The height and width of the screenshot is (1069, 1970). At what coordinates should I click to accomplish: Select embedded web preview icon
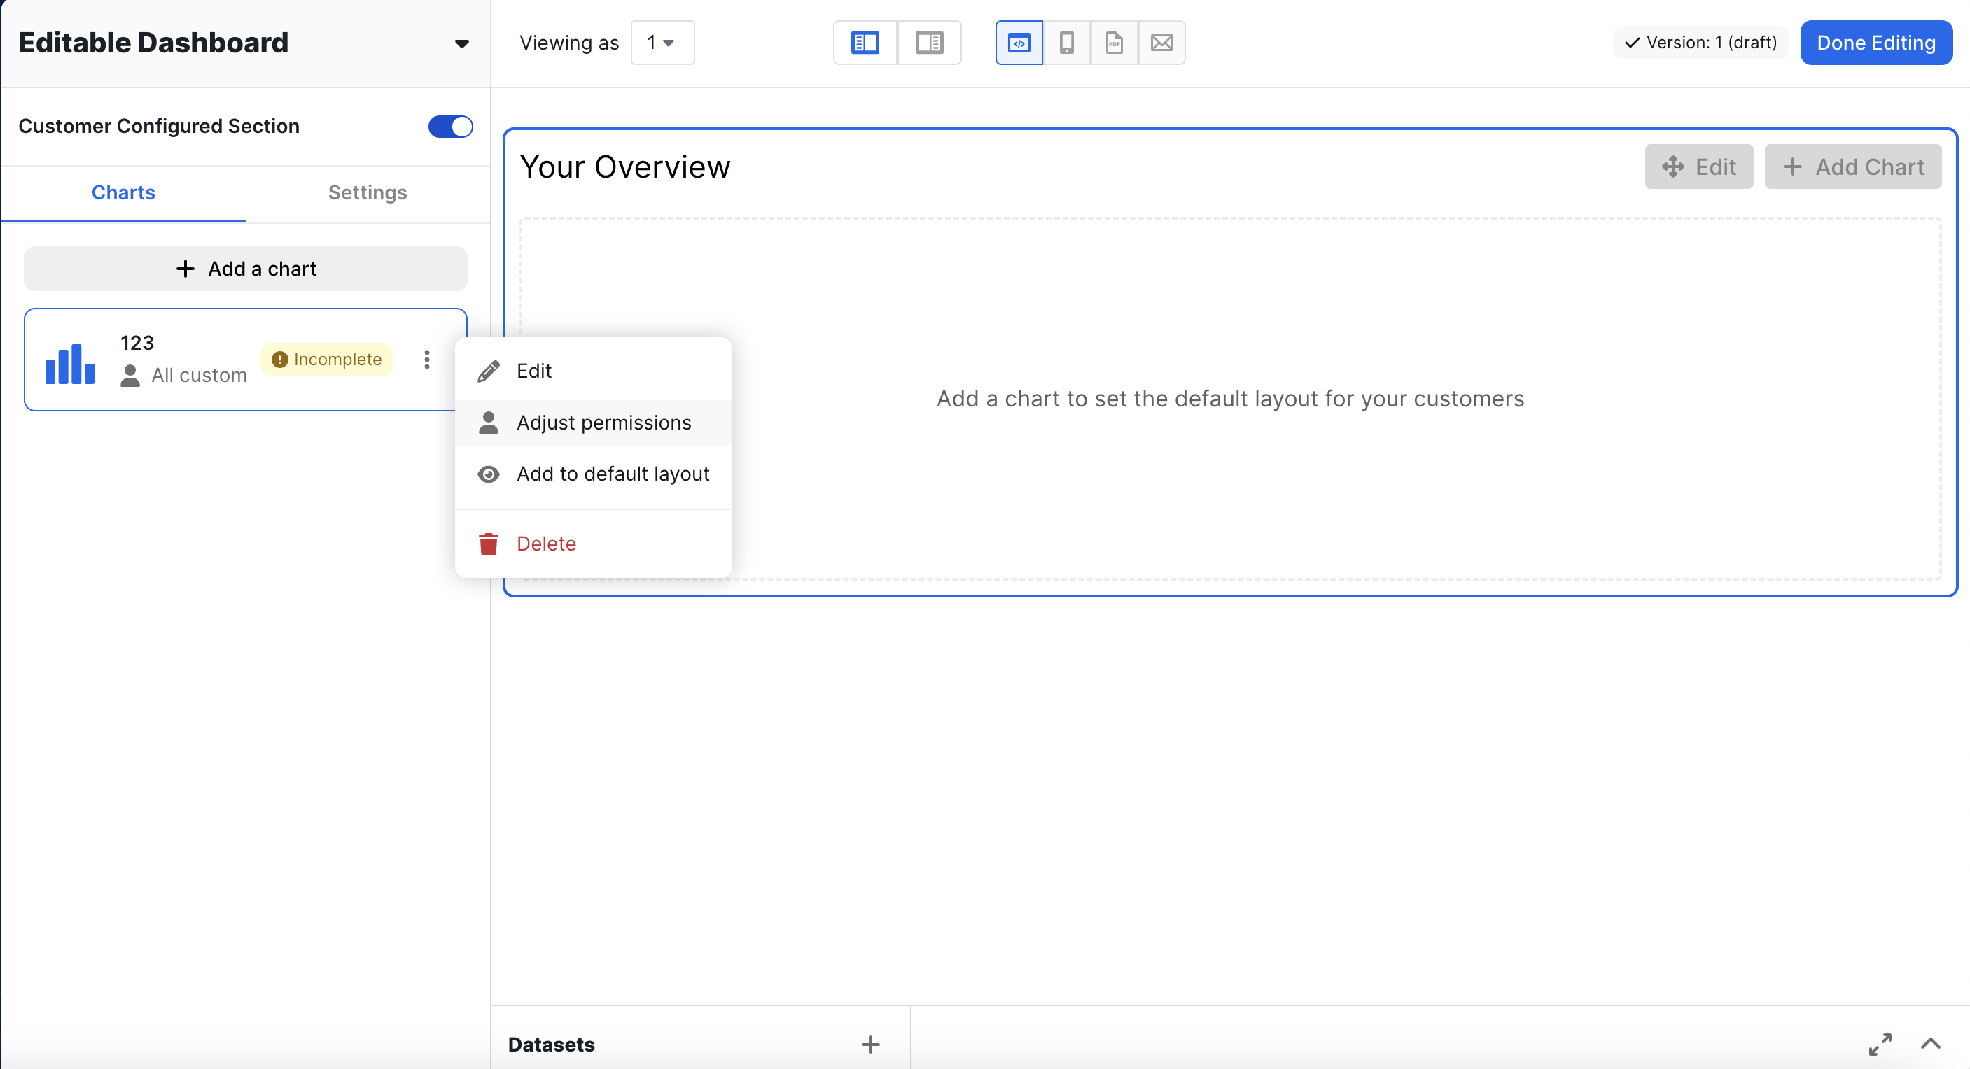coord(1019,43)
